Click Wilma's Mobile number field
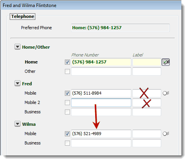Viewport: 188px width, 162px height. click(101, 134)
